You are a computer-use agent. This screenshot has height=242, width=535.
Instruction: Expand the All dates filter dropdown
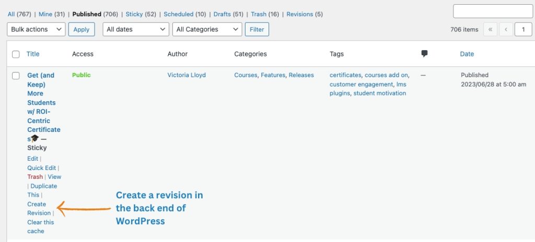pyautogui.click(x=135, y=30)
